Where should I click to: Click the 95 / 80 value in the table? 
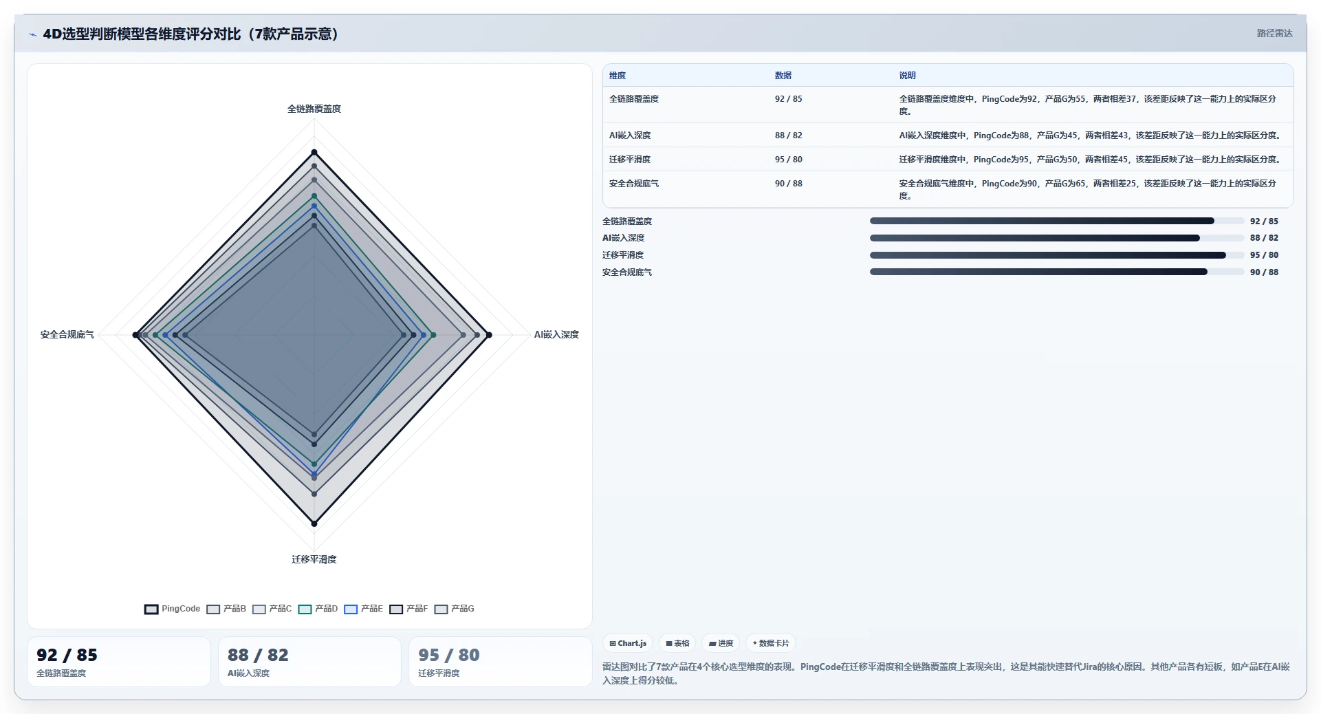(789, 160)
